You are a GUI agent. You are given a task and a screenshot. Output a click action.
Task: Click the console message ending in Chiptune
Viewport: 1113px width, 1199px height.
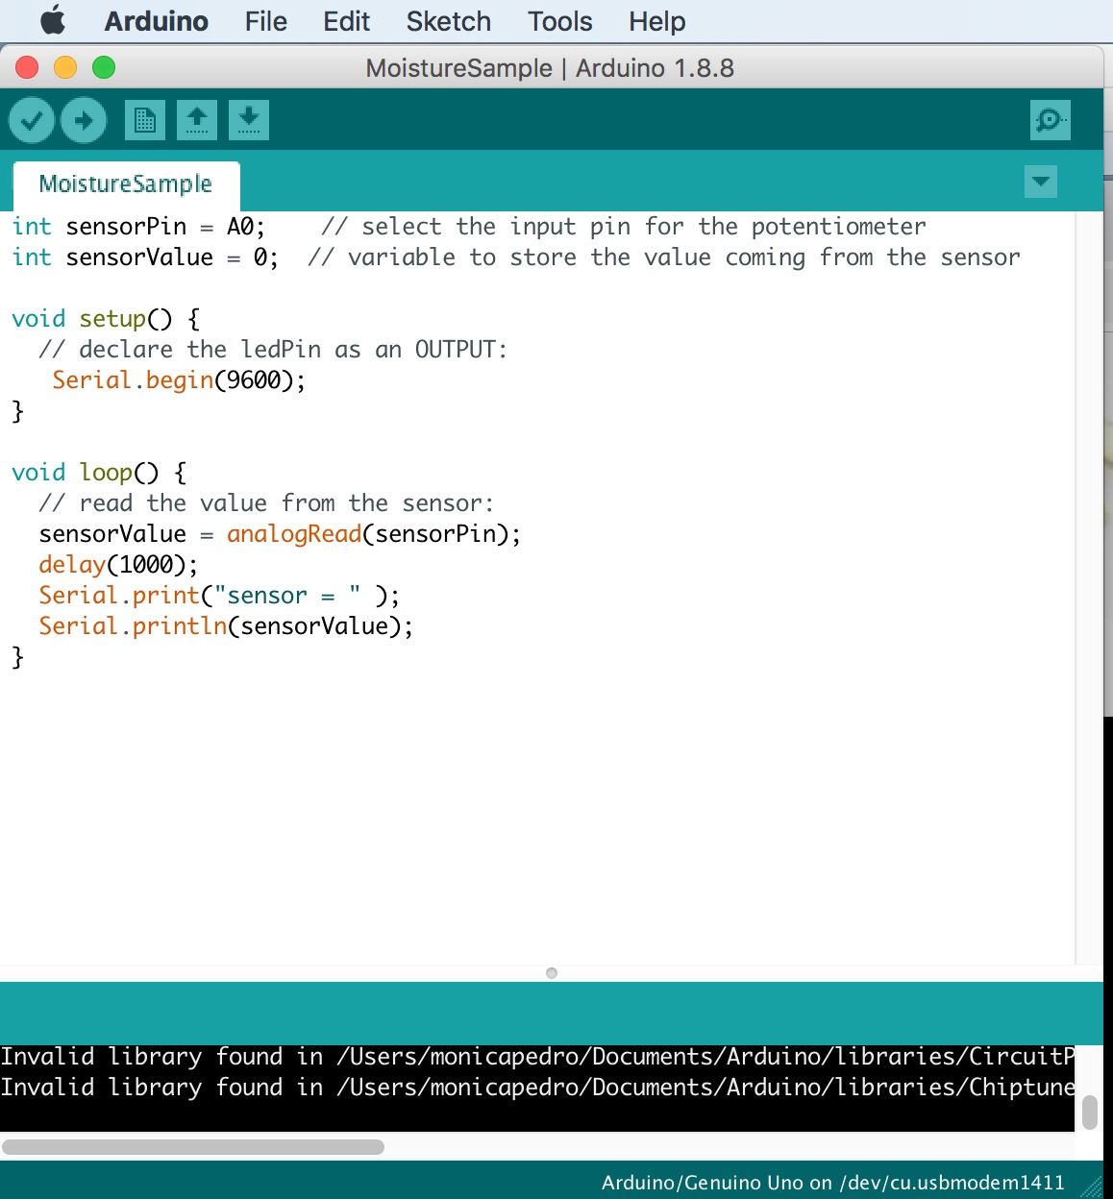[x=537, y=1088]
